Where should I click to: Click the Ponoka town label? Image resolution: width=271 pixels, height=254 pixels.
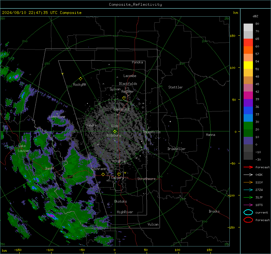(x=137, y=62)
